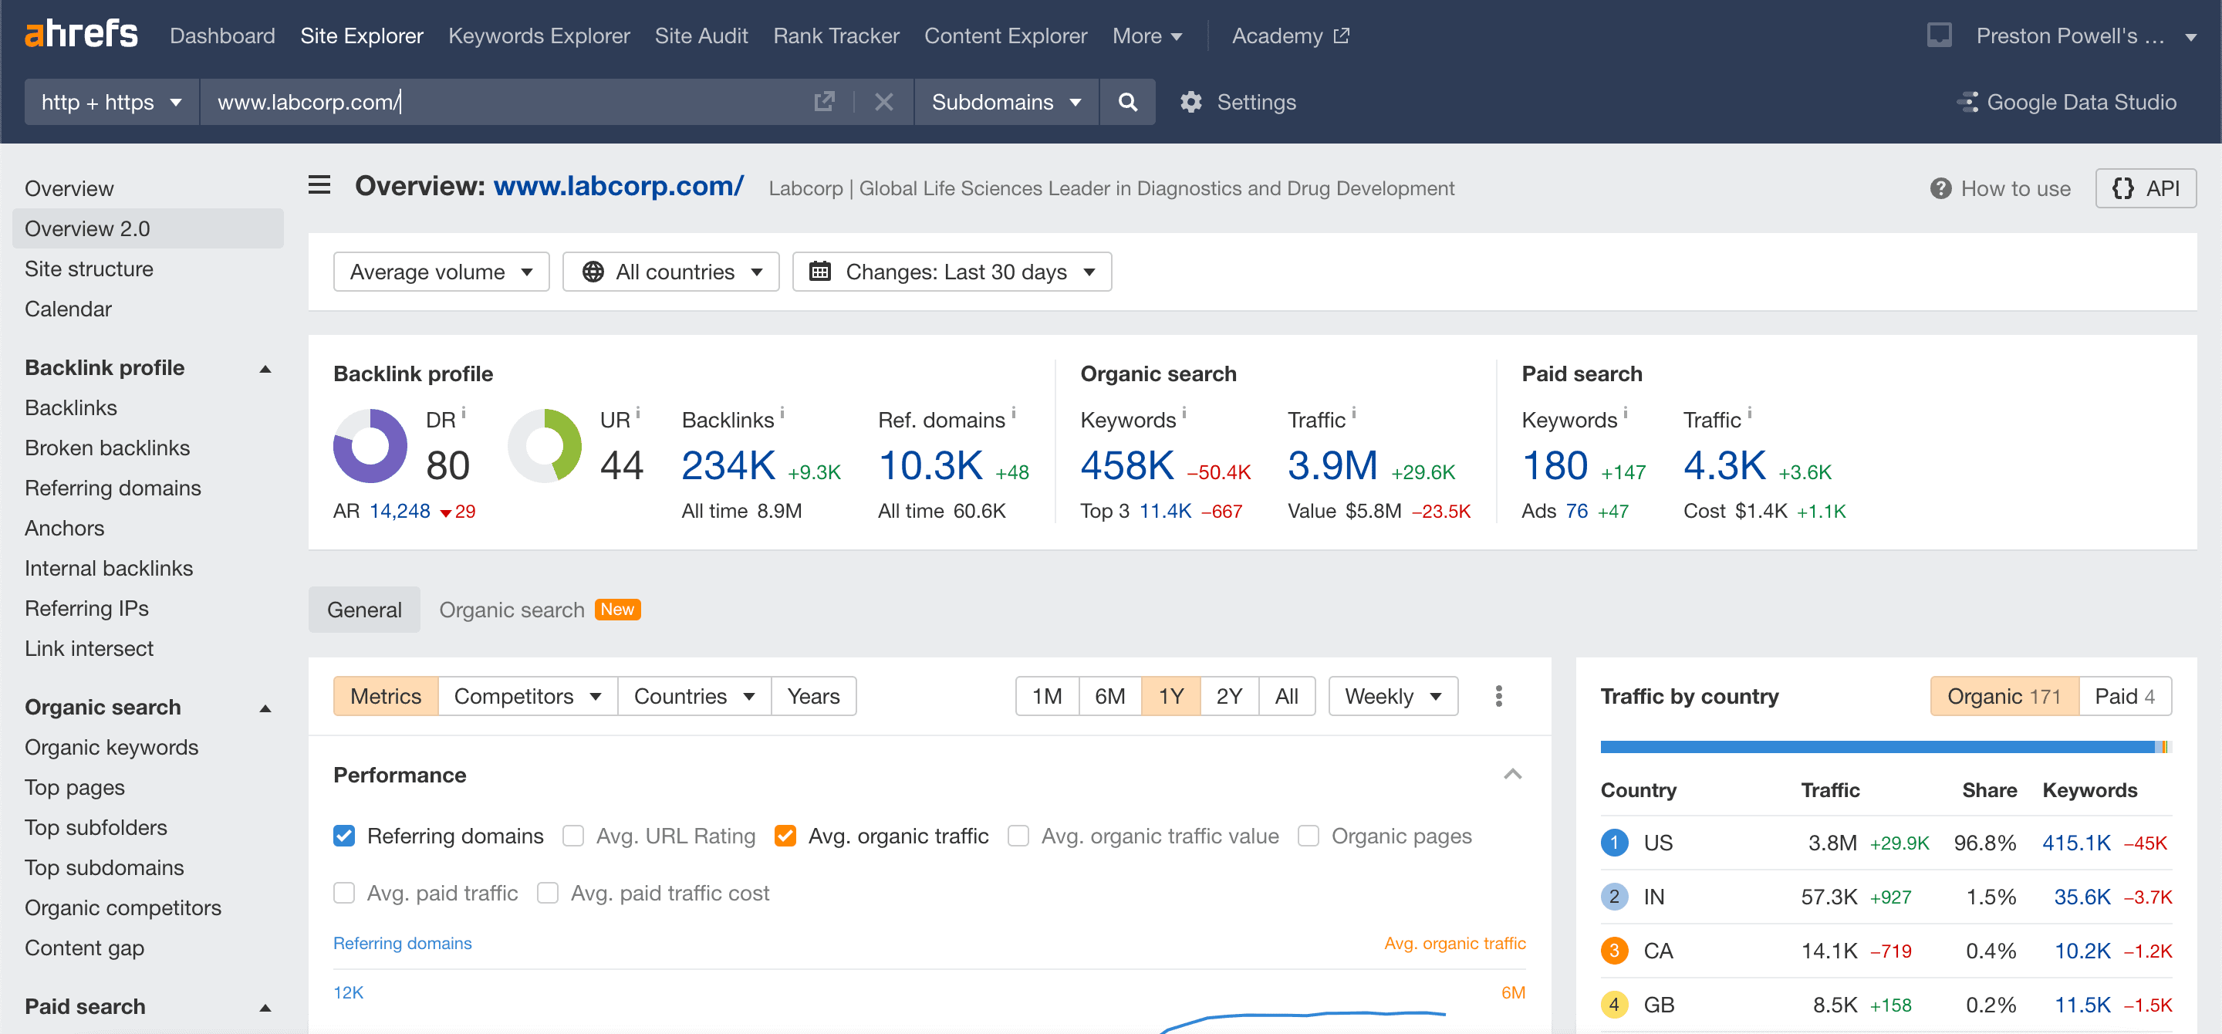Uncheck Avg. organic traffic checkbox
This screenshot has width=2222, height=1034.
tap(785, 836)
